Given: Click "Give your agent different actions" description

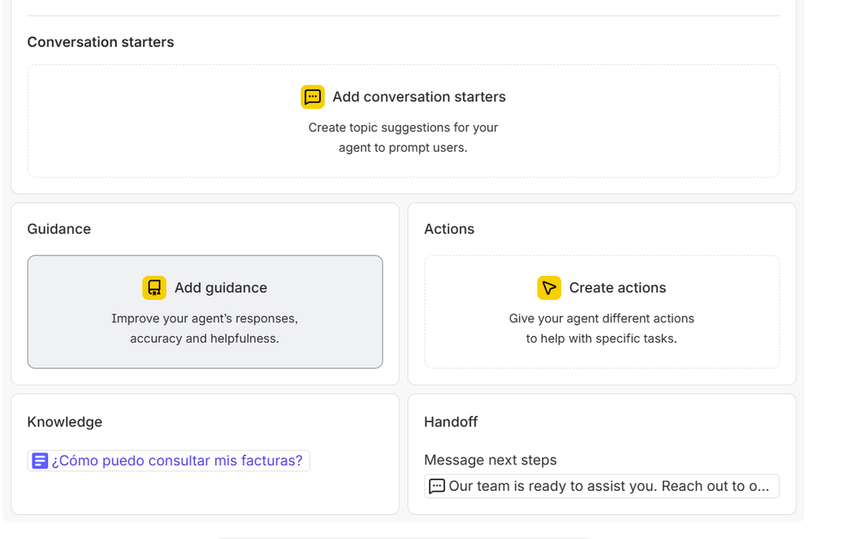Looking at the screenshot, I should click(601, 319).
